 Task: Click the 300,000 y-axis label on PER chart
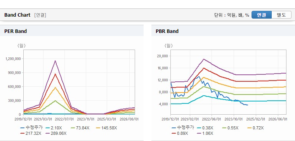[x=14, y=100]
